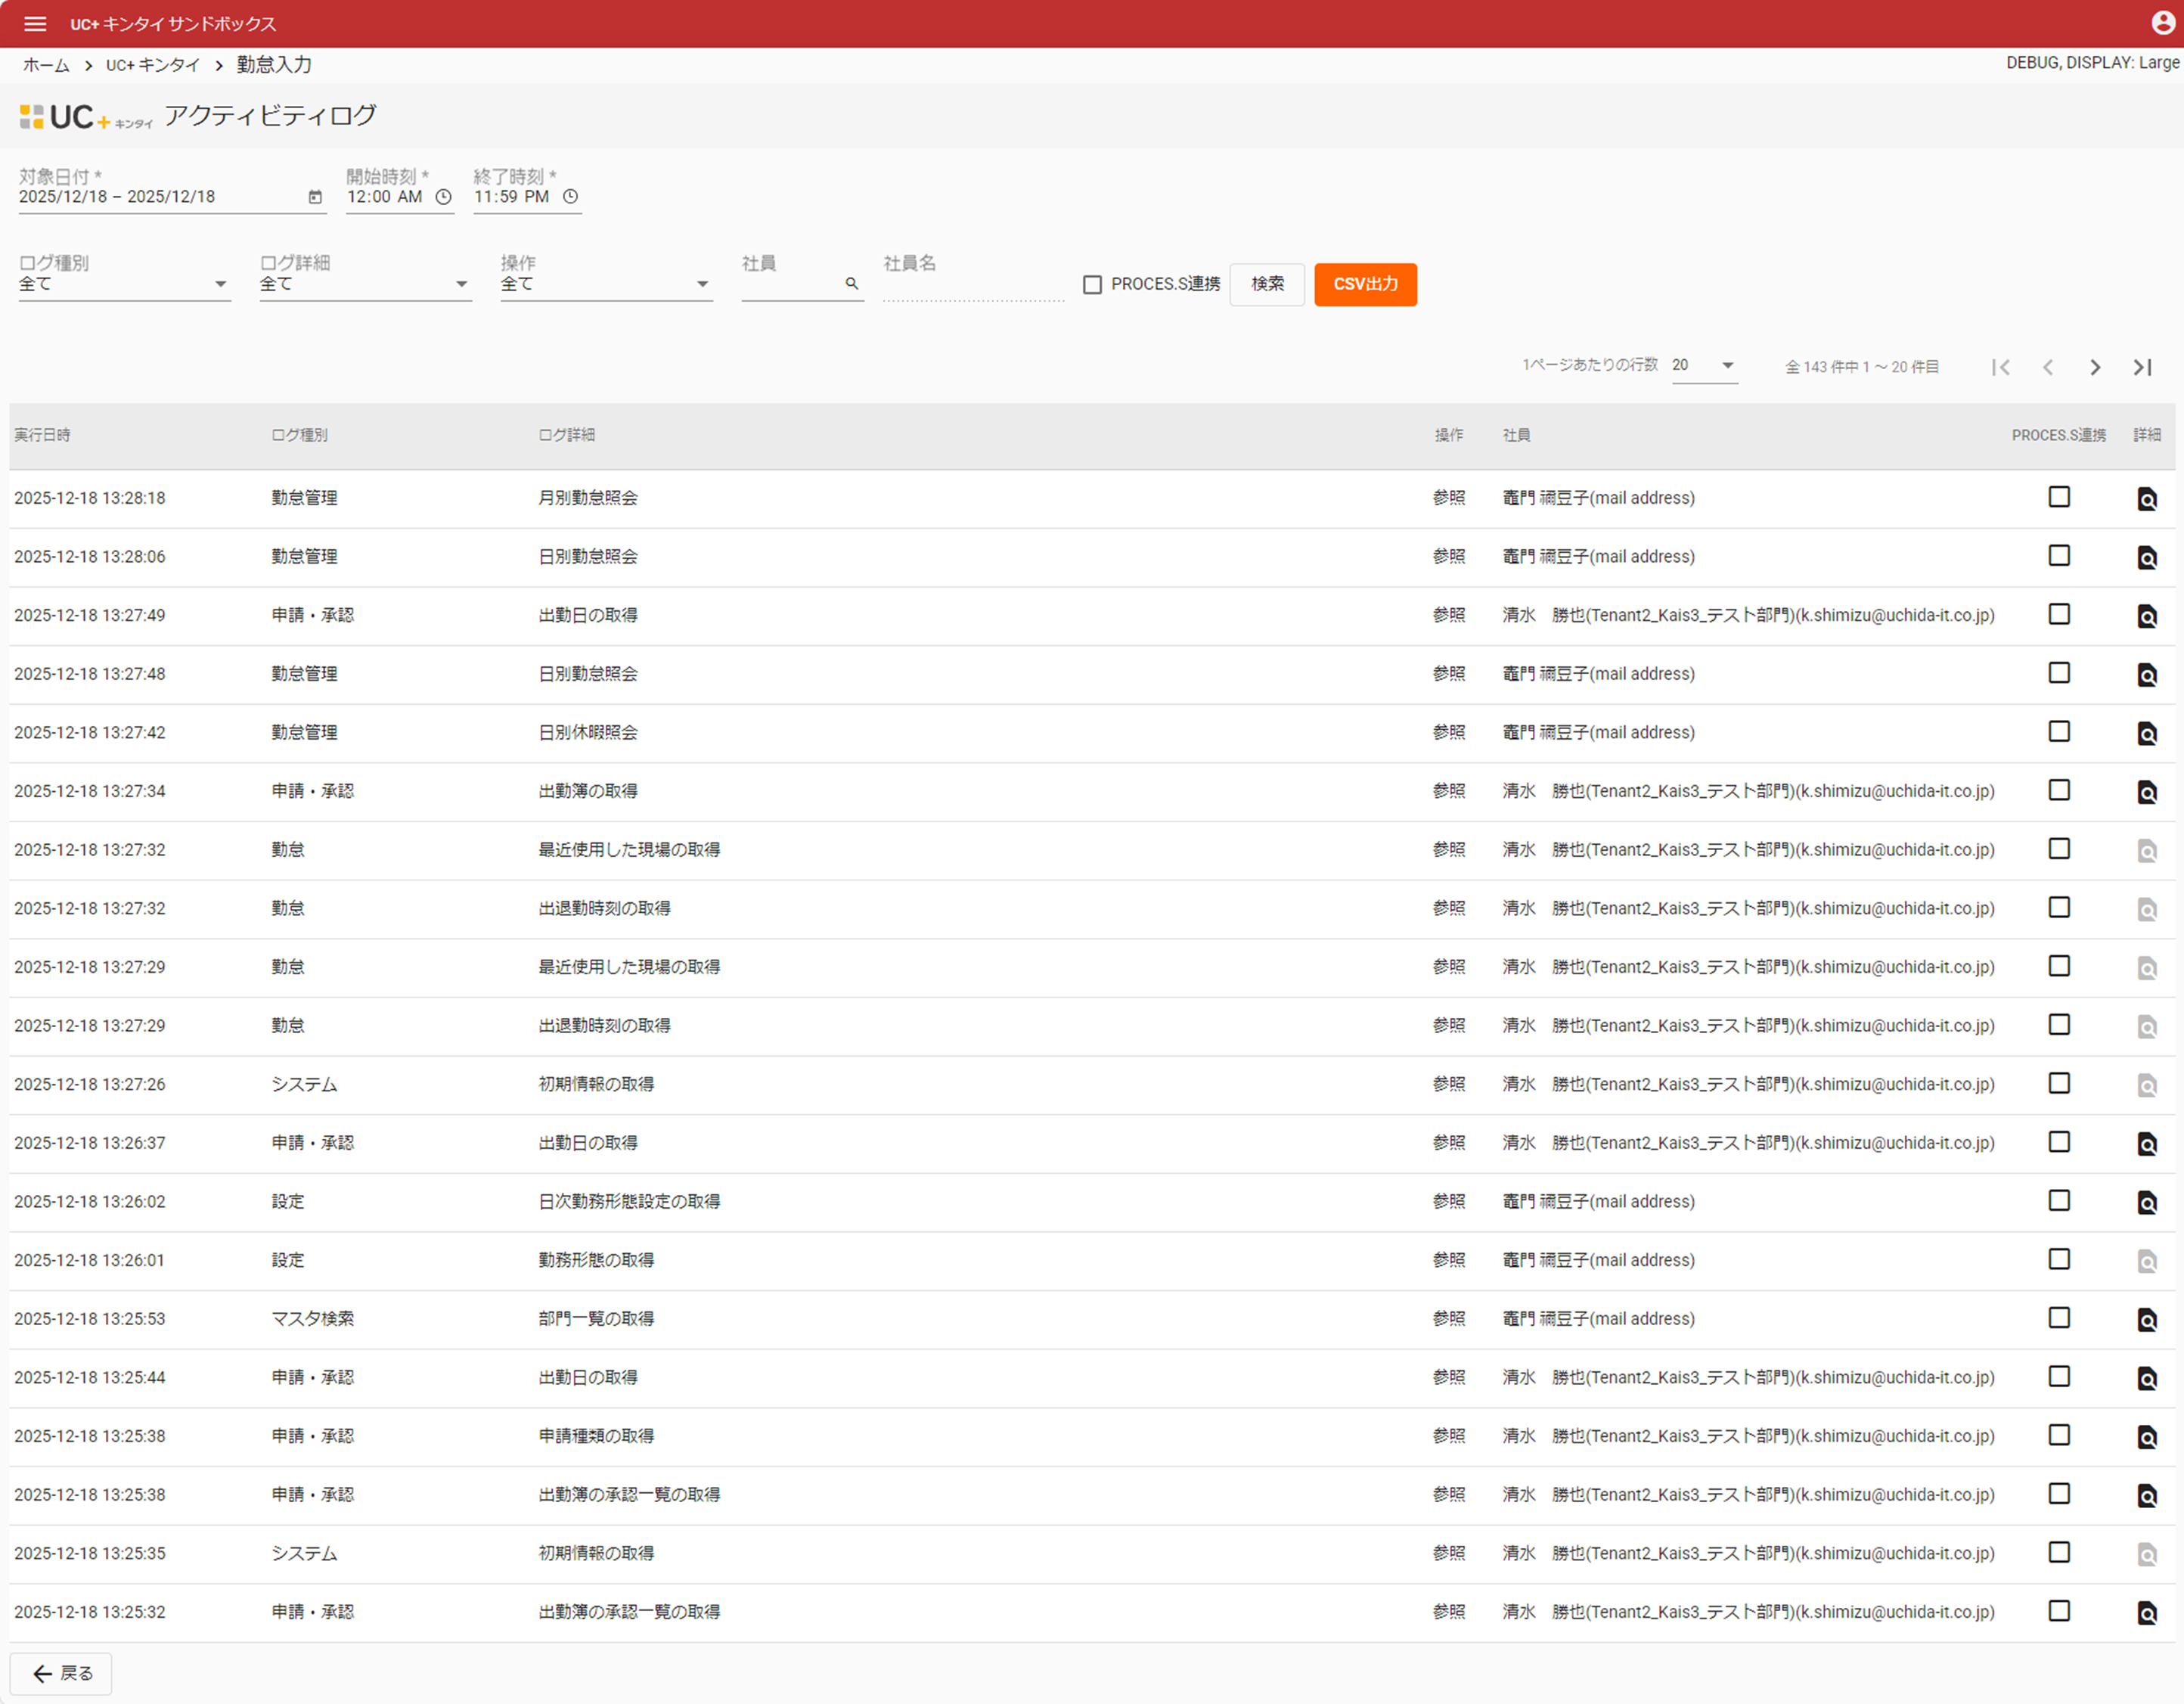2184x1704 pixels.
Task: Check PROCES.S連携 box for 13:28:06 row
Action: [2059, 556]
